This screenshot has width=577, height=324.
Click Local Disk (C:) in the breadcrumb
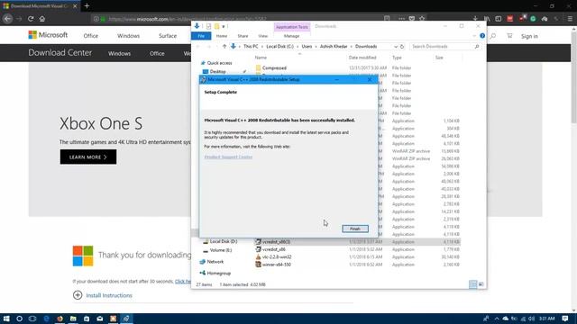[279, 47]
